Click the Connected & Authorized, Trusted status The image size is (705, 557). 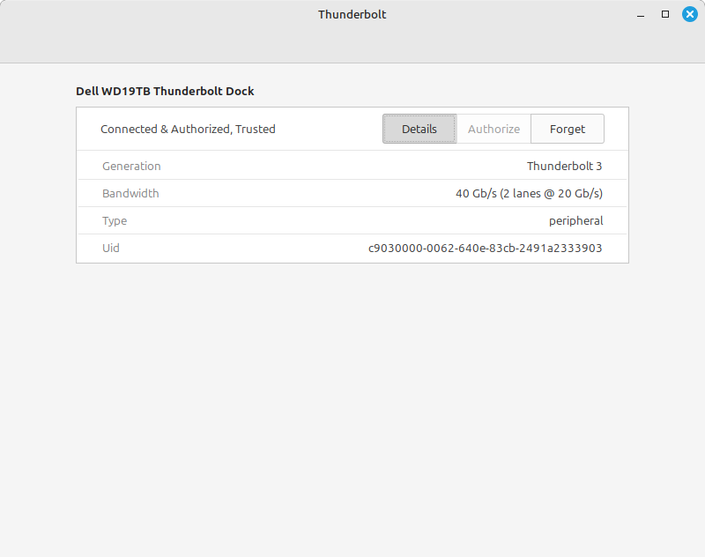[187, 129]
